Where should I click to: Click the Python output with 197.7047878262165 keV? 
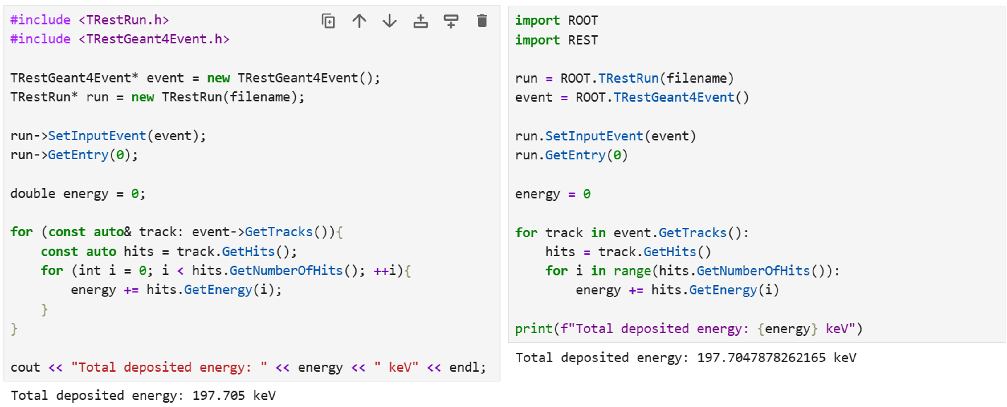tap(686, 357)
